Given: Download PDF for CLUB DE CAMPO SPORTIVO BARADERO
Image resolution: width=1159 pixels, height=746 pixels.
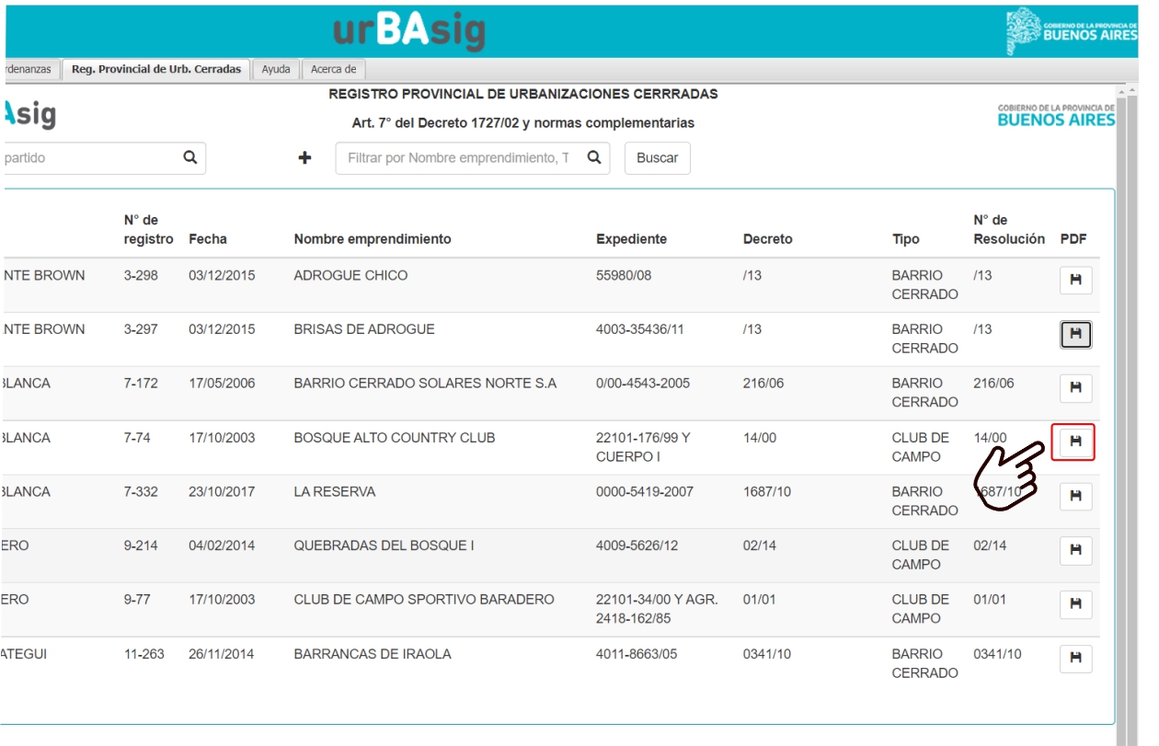Looking at the screenshot, I should click(x=1075, y=604).
